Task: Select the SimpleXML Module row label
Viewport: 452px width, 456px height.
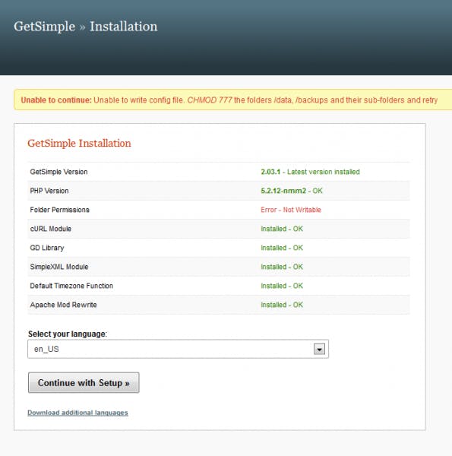Action: coord(59,267)
